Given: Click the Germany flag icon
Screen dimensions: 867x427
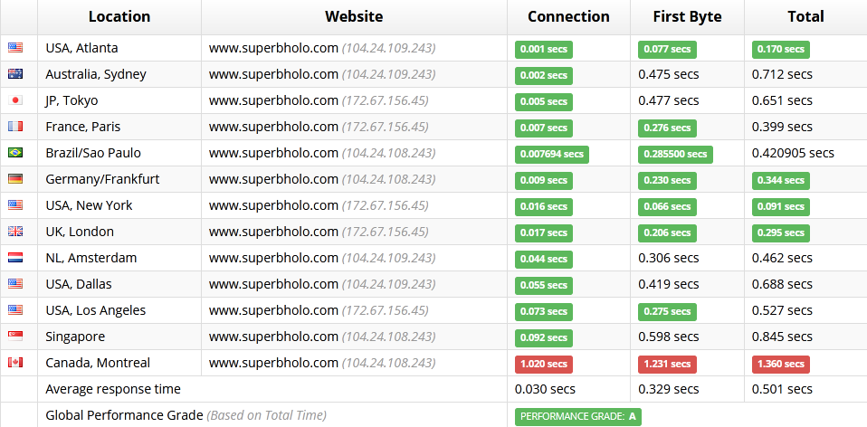Looking at the screenshot, I should click(x=15, y=179).
